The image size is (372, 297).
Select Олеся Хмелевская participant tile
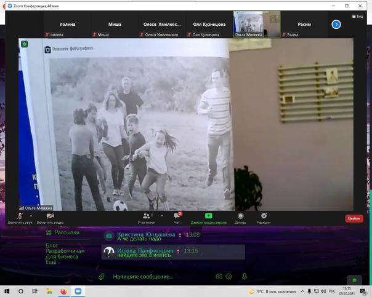point(162,25)
